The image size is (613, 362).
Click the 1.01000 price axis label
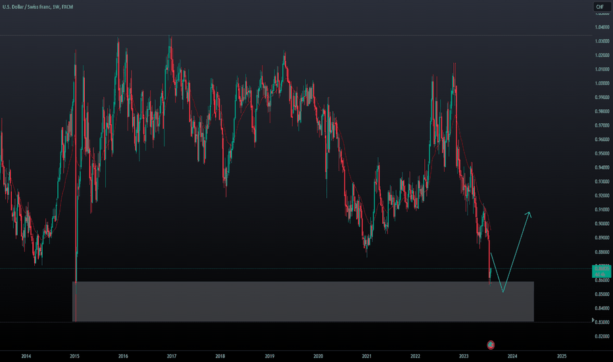[602, 69]
